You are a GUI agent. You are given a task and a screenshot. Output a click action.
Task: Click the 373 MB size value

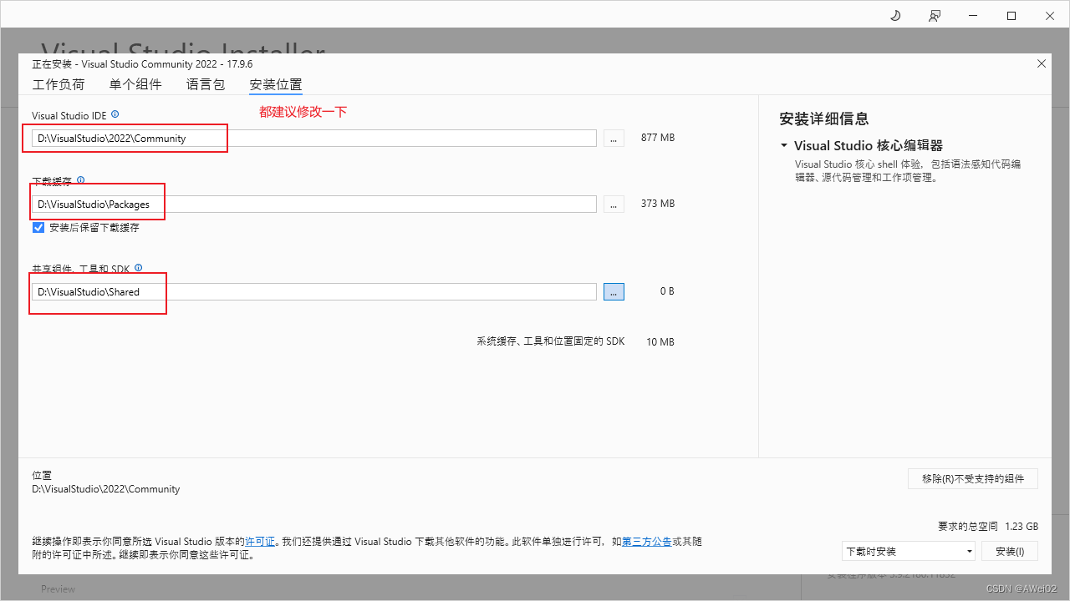pos(657,204)
